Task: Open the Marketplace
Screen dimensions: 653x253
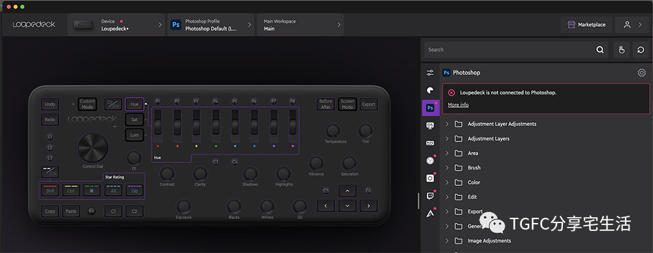Action: (x=587, y=25)
